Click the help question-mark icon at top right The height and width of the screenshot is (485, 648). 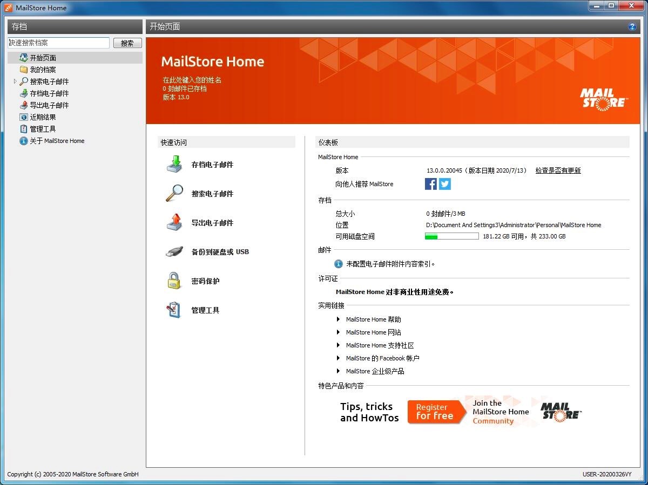coord(631,27)
